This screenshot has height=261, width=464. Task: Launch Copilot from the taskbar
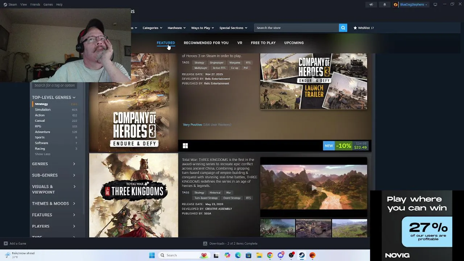click(227, 255)
